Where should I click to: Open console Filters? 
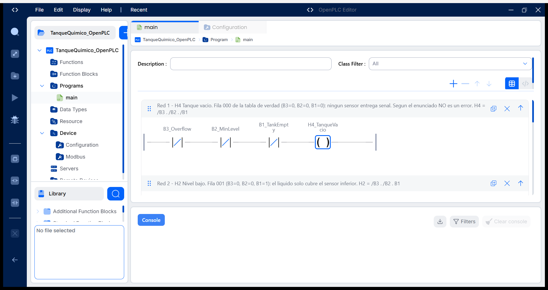click(464, 222)
